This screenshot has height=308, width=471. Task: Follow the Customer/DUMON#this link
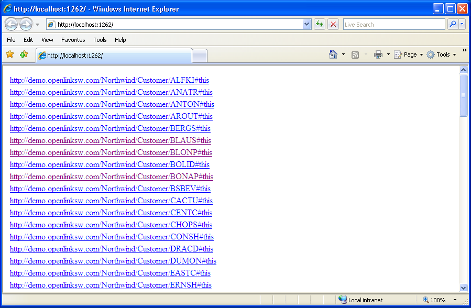point(113,261)
